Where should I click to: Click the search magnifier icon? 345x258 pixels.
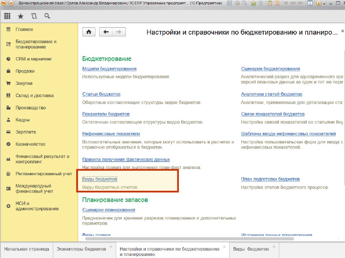(x=47, y=16)
